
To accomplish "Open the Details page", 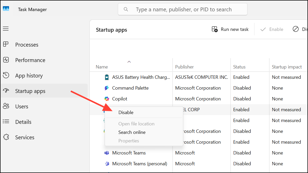I will coord(23,122).
